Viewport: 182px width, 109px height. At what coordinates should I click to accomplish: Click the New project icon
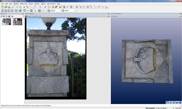point(2,7)
